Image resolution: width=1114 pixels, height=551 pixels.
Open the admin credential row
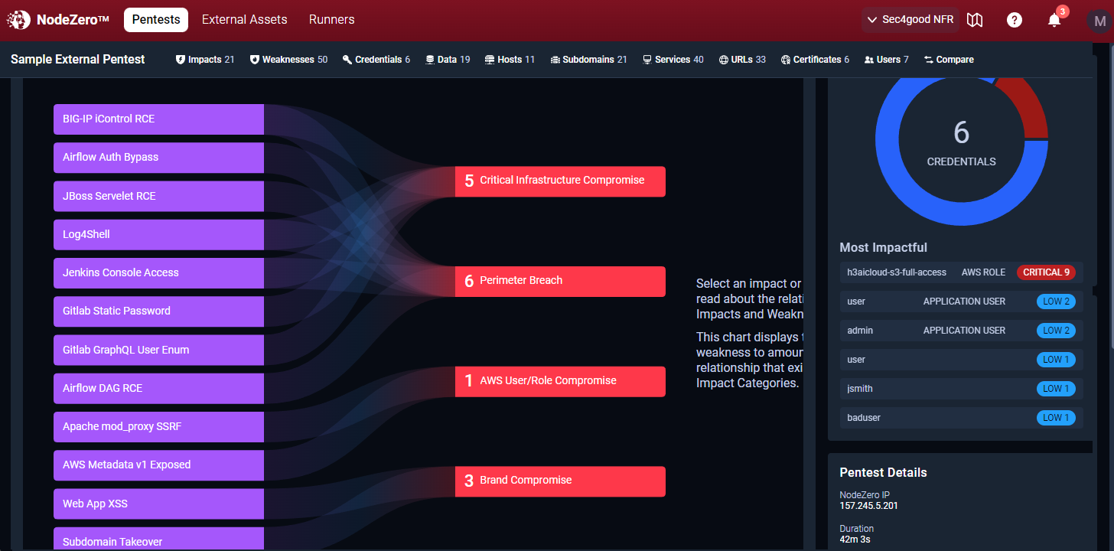[961, 331]
